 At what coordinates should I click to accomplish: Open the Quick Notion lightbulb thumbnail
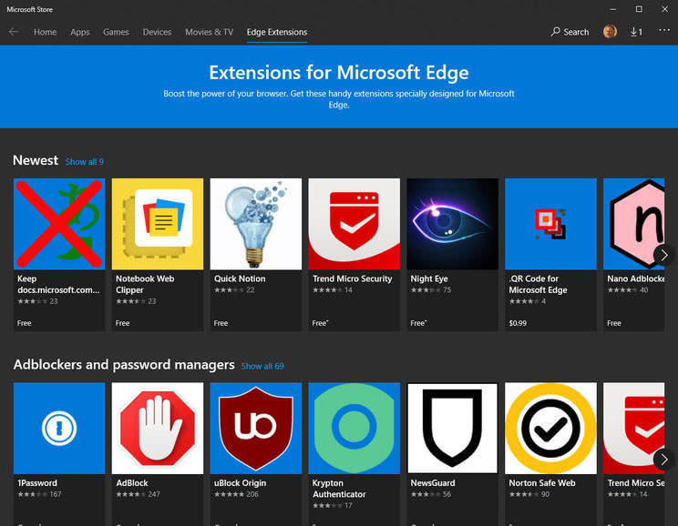pyautogui.click(x=255, y=224)
